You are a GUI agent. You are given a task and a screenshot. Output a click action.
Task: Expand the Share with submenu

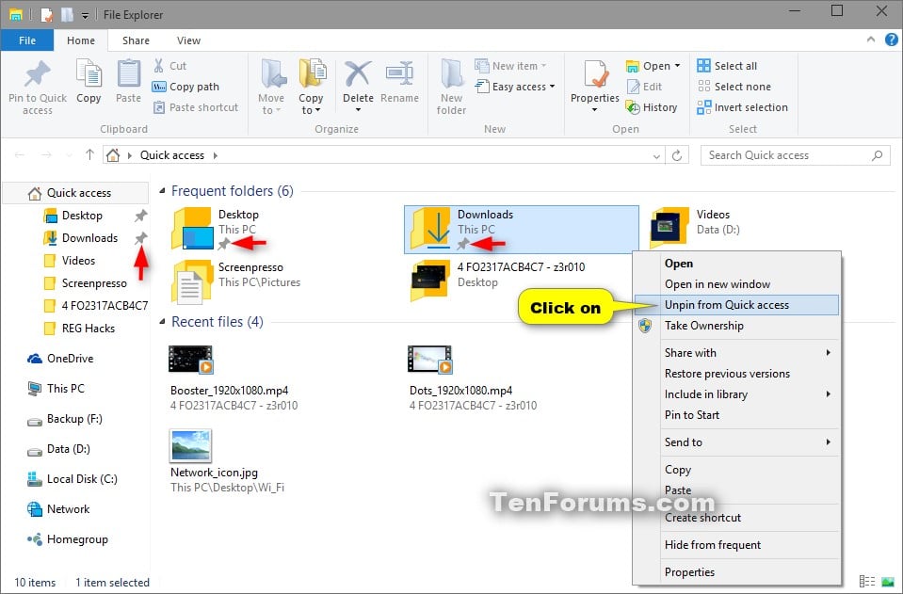tap(736, 353)
